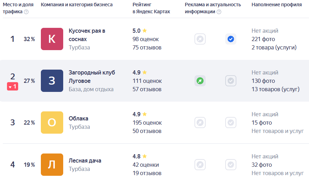Open the "Облака" company name
The width and height of the screenshot is (309, 181).
79,118
